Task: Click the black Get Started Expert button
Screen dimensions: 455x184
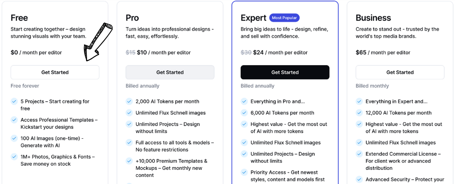Action: point(285,72)
